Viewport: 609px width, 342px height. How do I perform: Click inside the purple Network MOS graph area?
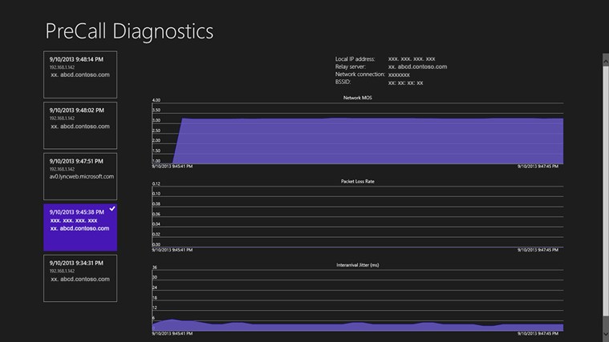[x=369, y=142]
